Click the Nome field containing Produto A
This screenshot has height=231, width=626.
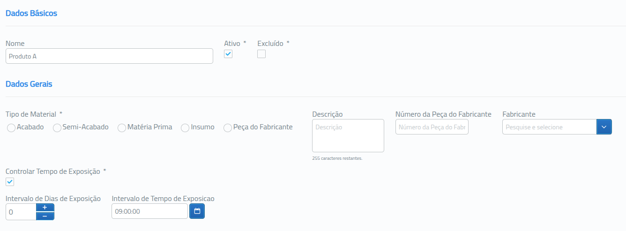(109, 56)
